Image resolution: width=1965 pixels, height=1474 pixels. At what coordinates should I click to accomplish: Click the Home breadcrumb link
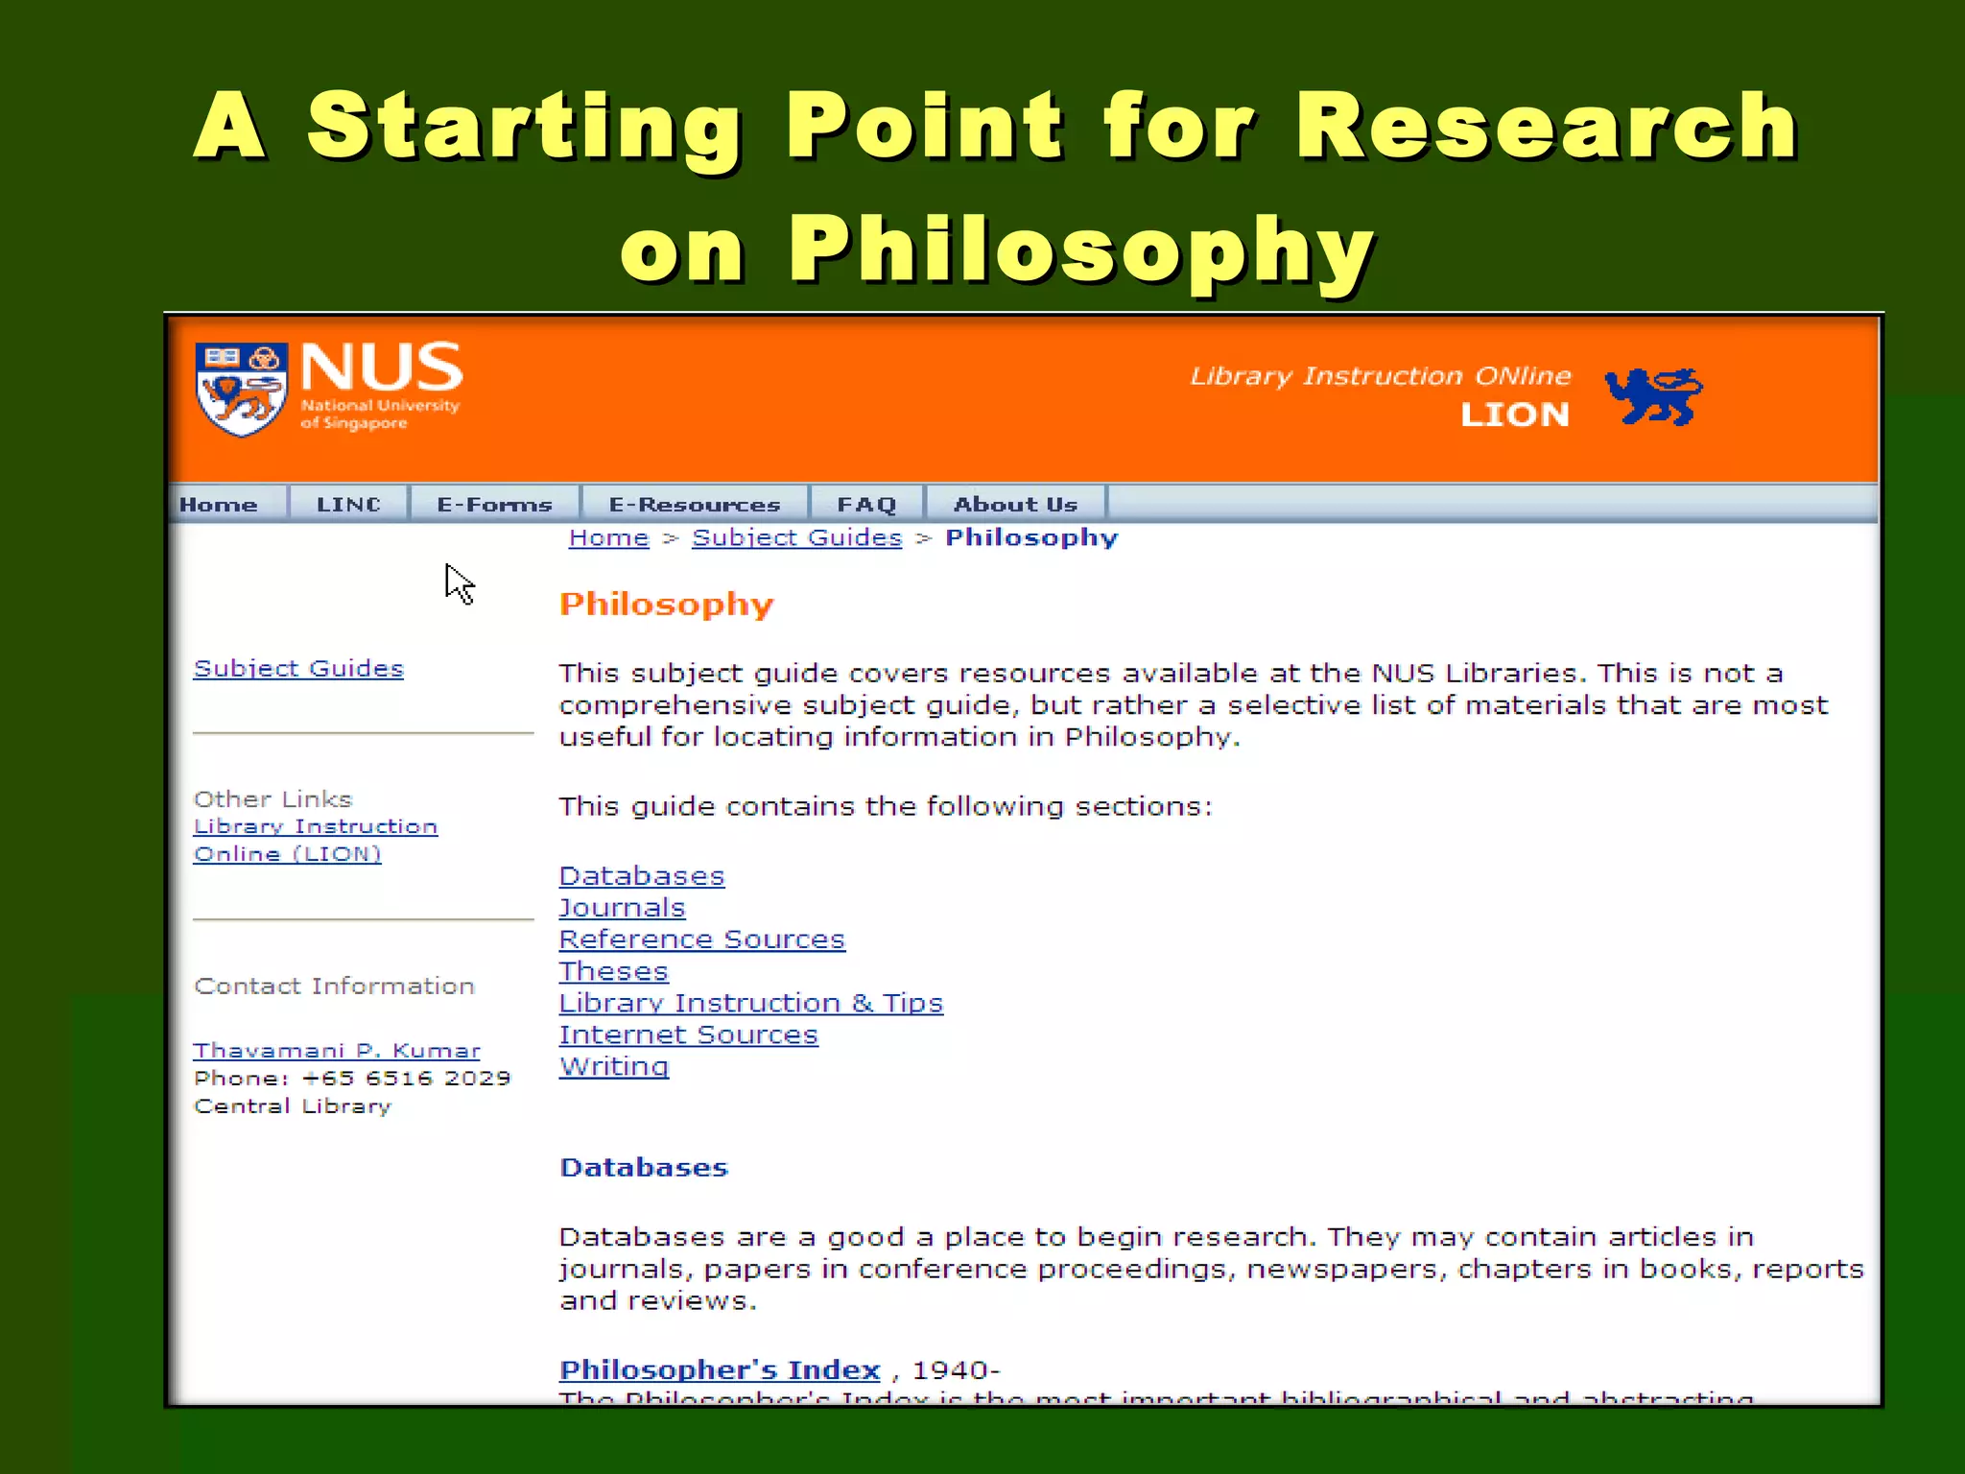point(609,538)
